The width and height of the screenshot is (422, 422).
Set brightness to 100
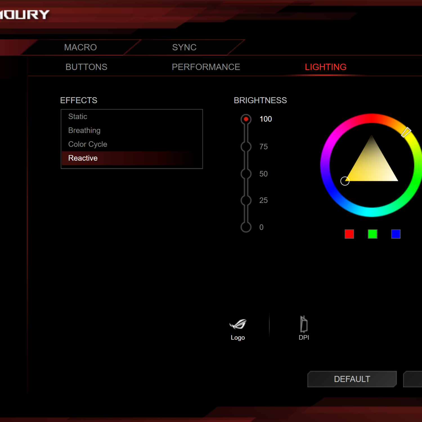[246, 119]
